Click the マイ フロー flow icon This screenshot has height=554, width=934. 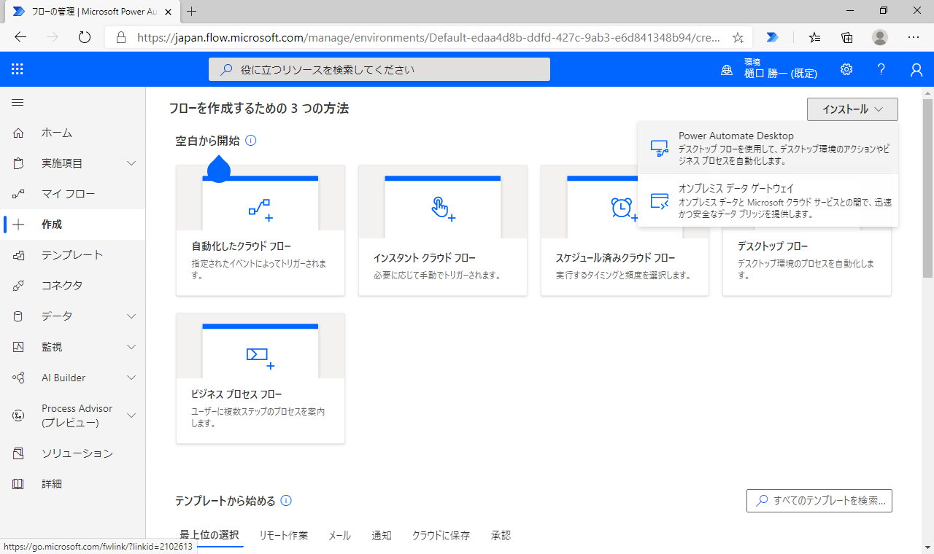click(18, 194)
